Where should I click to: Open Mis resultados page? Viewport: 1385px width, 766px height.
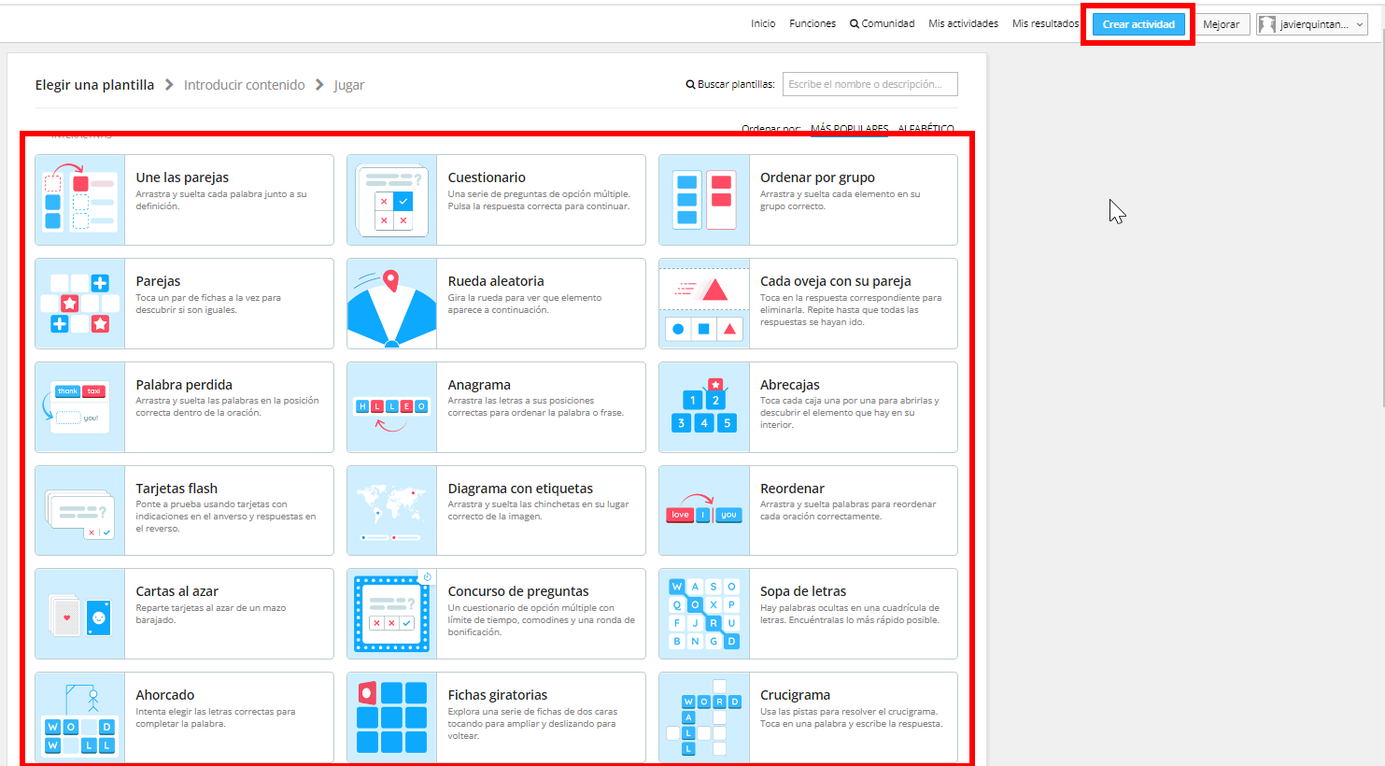(1045, 24)
